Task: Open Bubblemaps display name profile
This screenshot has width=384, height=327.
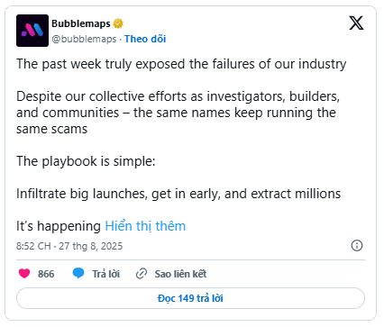Action: click(81, 23)
